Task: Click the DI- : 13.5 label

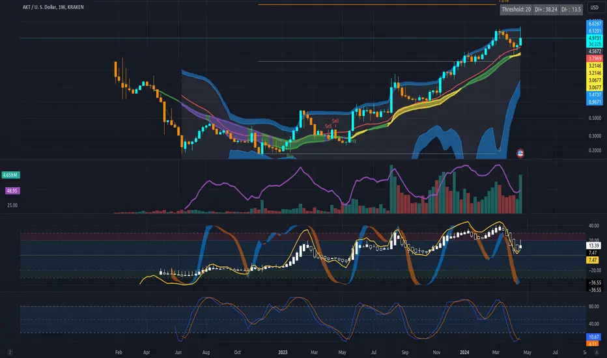Action: 571,9
